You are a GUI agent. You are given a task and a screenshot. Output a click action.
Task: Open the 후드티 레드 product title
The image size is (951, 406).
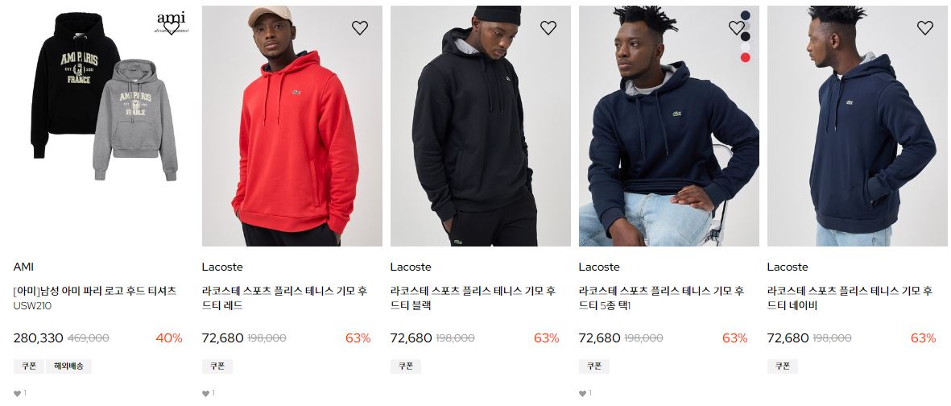point(284,298)
